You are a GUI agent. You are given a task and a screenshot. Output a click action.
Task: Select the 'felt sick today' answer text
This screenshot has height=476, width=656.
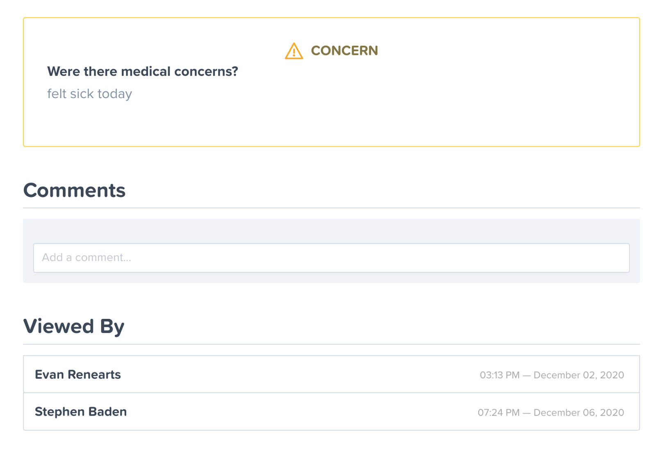(x=89, y=94)
